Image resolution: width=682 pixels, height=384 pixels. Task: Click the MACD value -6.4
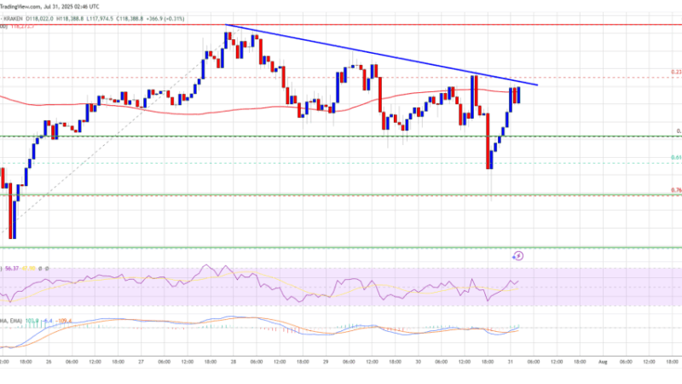point(48,322)
